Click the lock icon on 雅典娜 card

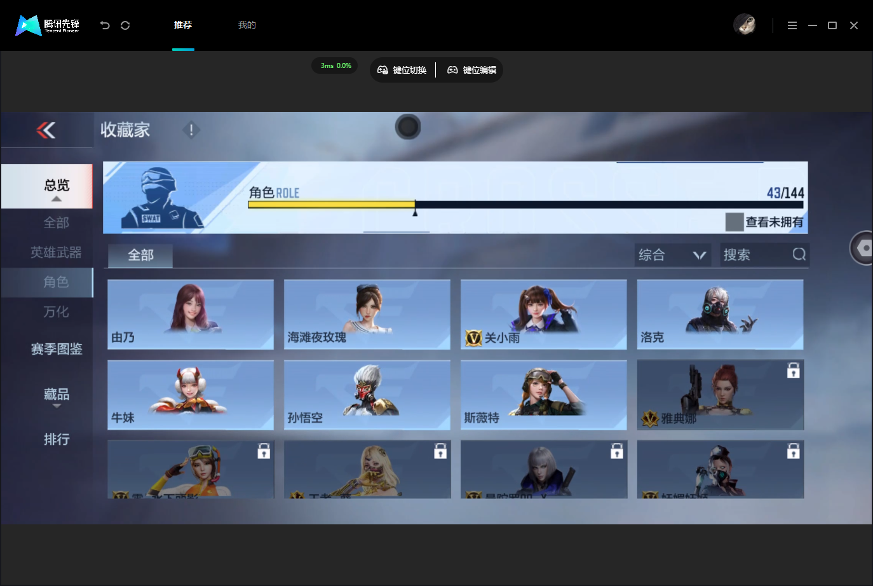coord(793,370)
